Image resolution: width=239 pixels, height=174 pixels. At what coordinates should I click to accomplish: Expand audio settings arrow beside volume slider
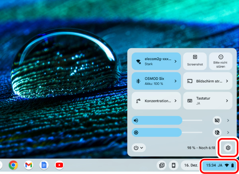[228, 120]
